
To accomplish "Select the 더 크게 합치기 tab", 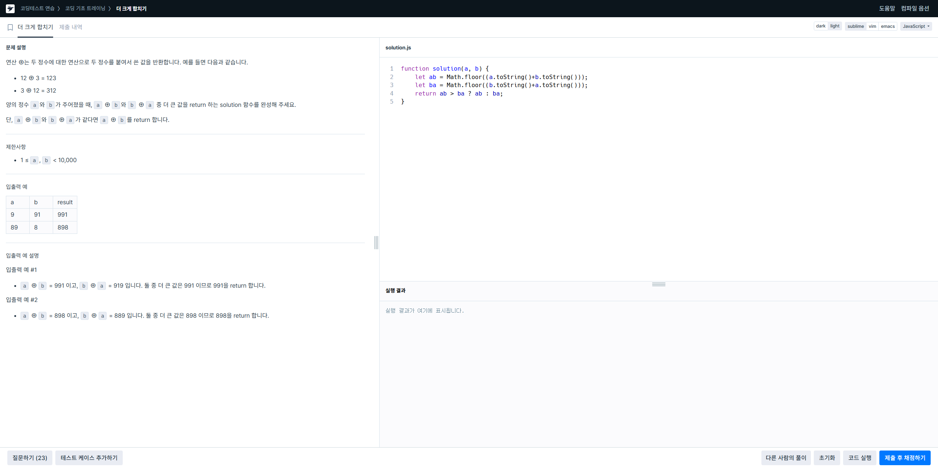I will click(x=35, y=27).
